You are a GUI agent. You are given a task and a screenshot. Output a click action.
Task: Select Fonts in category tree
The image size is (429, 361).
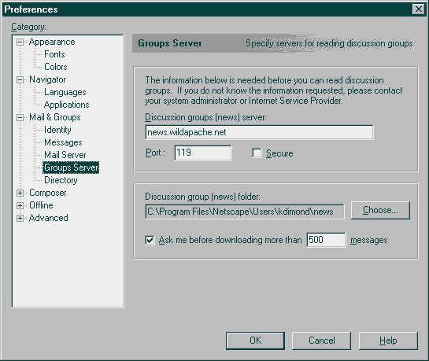[54, 54]
